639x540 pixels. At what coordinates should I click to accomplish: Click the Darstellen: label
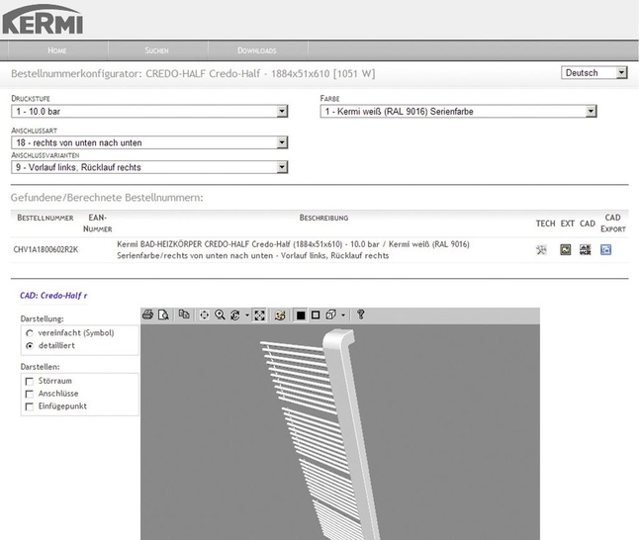tap(40, 367)
